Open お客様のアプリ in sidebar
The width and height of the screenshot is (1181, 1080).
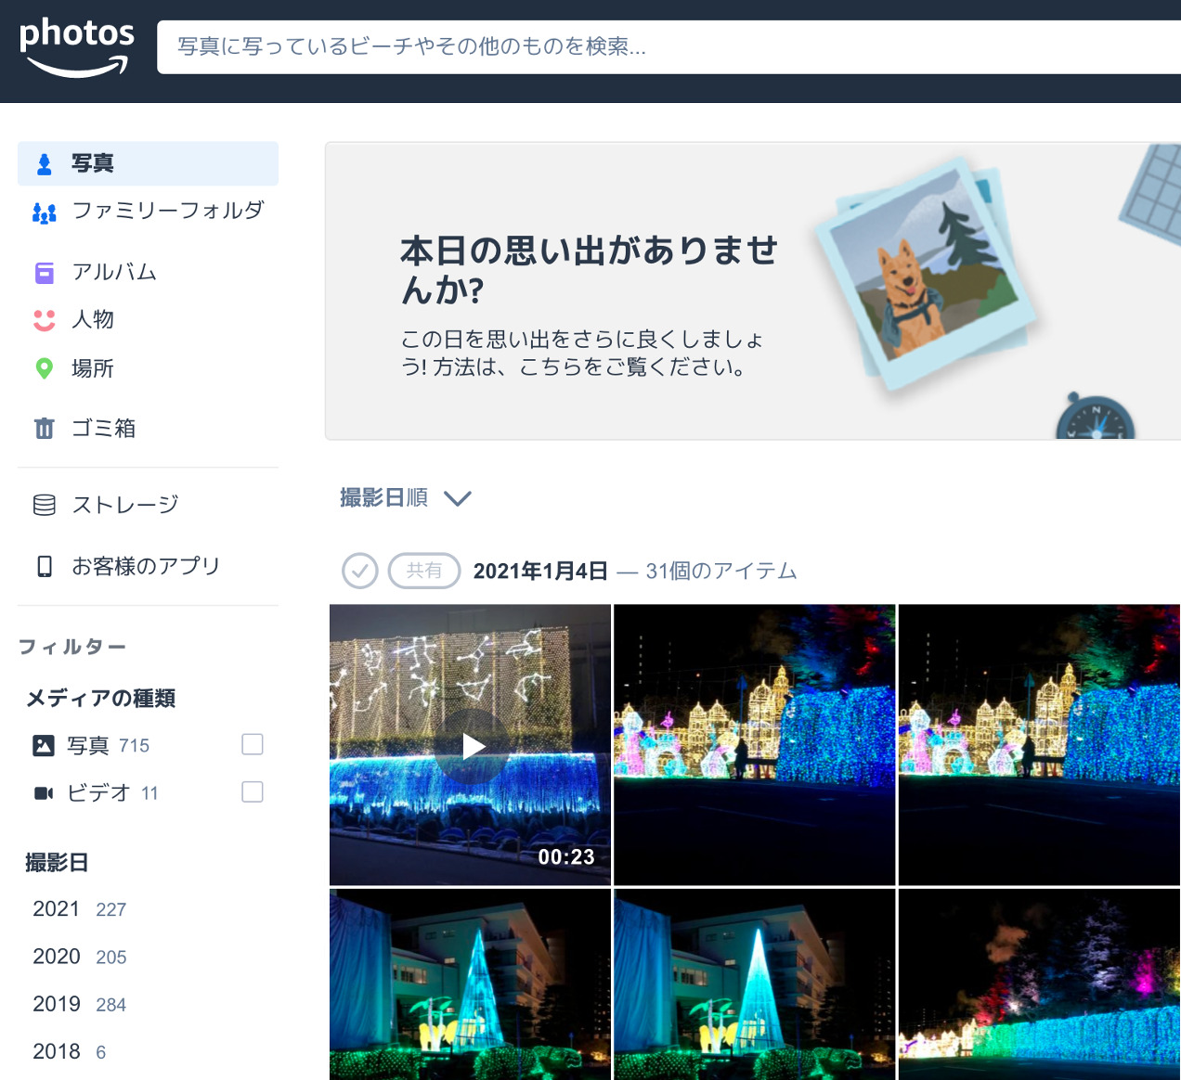coord(148,566)
